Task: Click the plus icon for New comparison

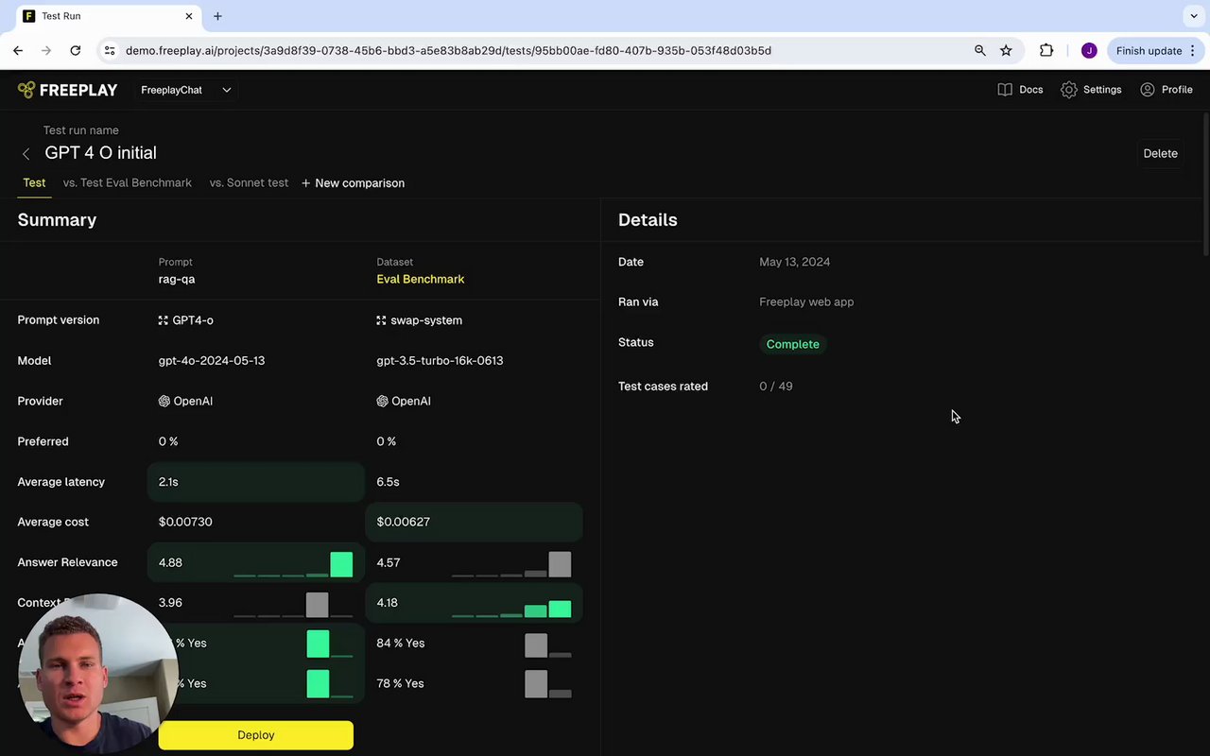Action: [x=305, y=183]
